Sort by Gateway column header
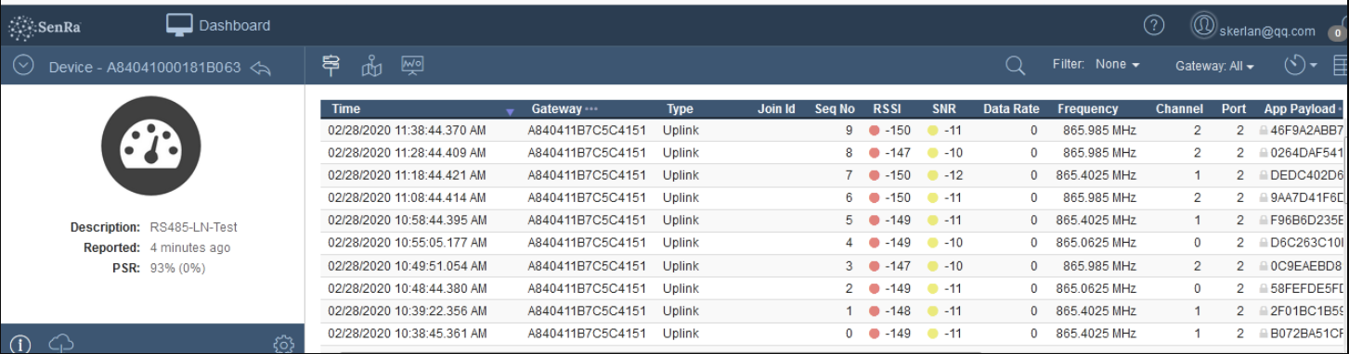Screen dimensions: 1349x354 (x=556, y=108)
